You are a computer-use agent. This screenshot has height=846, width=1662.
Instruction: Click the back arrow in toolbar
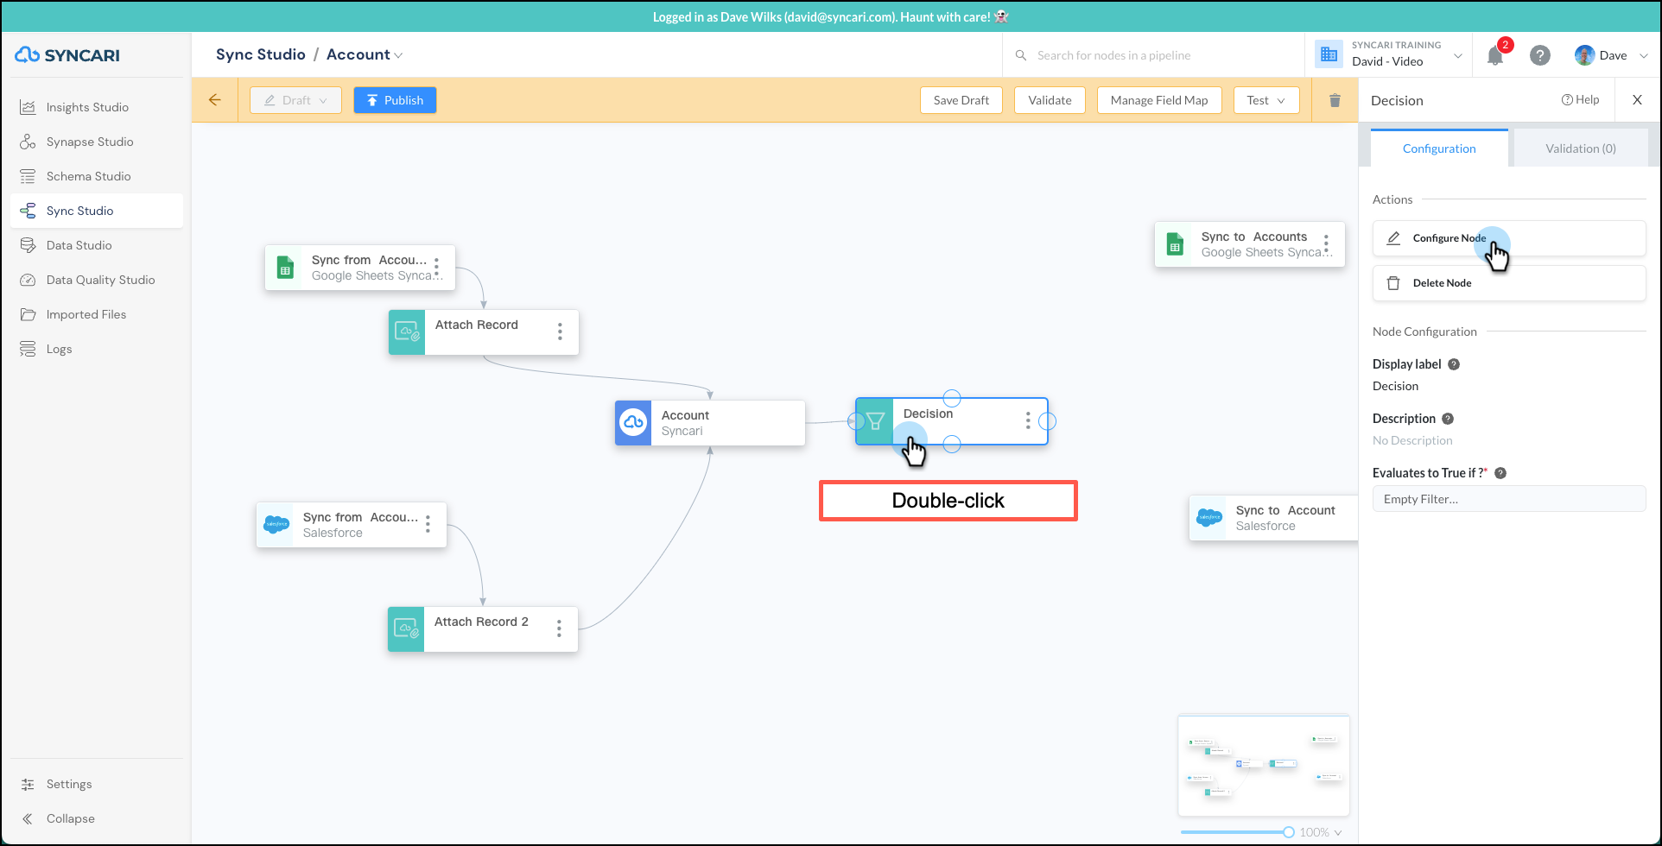215,100
